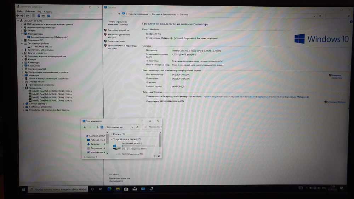Expand DVD-дисководы и дисководы компакт-дисков
Image resolution: width=354 pixels, height=199 pixels.
click(22, 24)
